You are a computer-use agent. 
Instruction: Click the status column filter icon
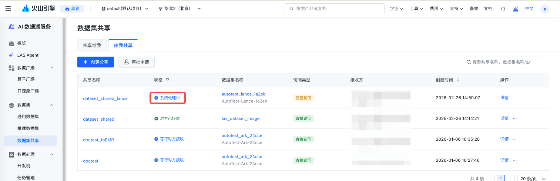168,80
